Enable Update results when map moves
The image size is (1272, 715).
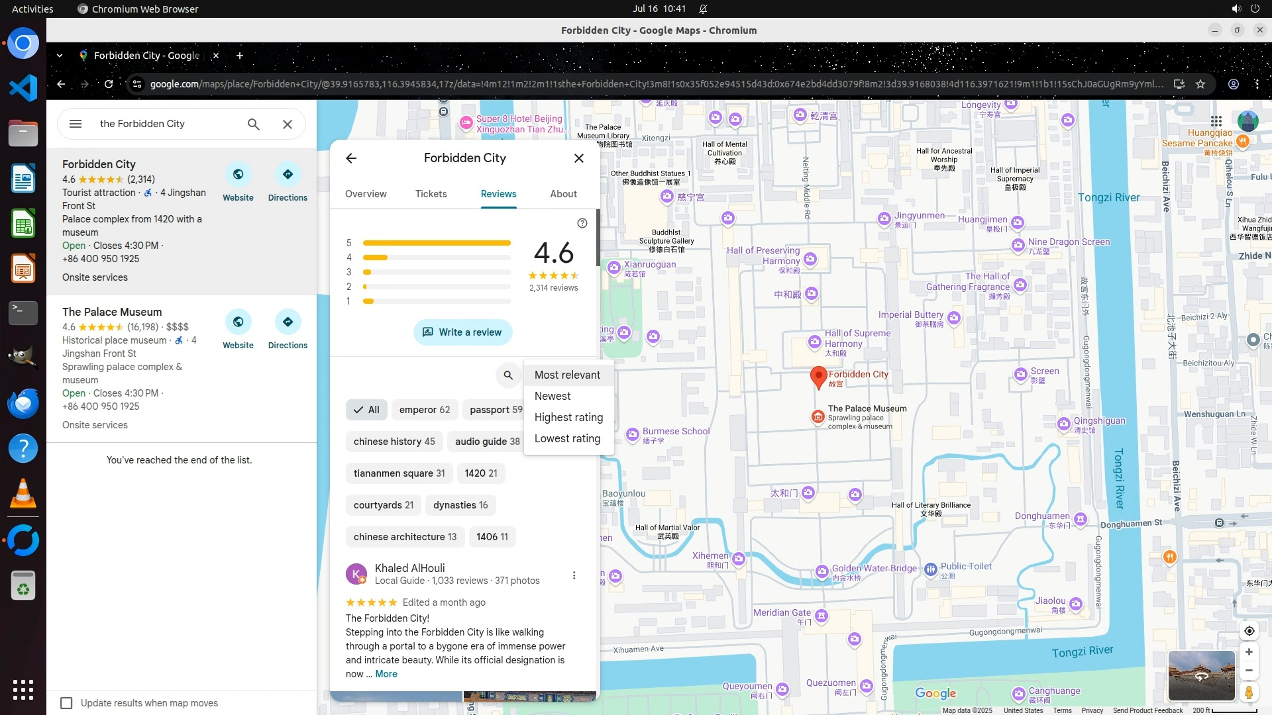click(x=66, y=703)
